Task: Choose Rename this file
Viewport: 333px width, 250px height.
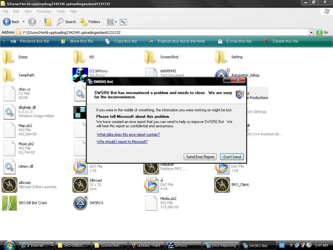Action: point(30,41)
